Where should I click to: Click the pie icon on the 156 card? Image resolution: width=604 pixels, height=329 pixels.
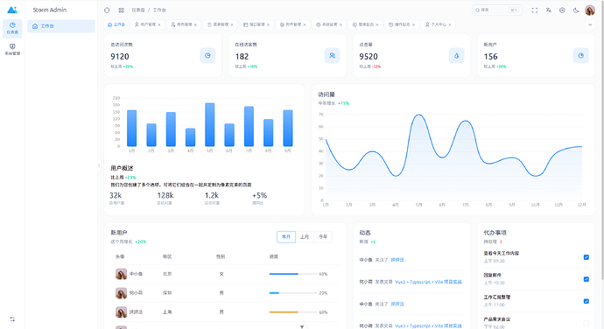[x=581, y=55]
